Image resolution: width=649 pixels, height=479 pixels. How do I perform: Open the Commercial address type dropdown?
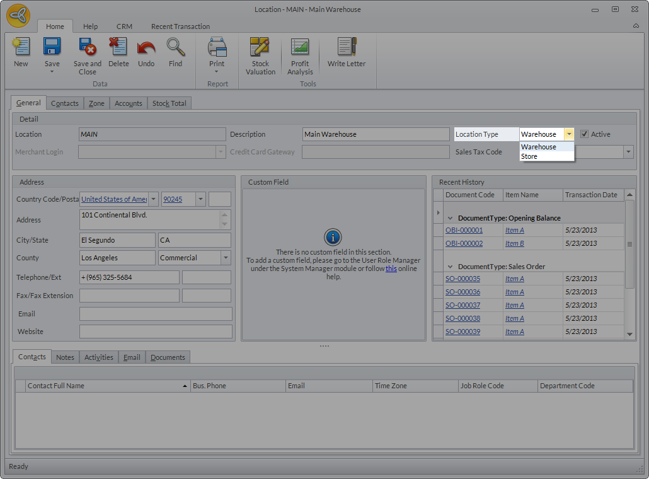pos(226,258)
